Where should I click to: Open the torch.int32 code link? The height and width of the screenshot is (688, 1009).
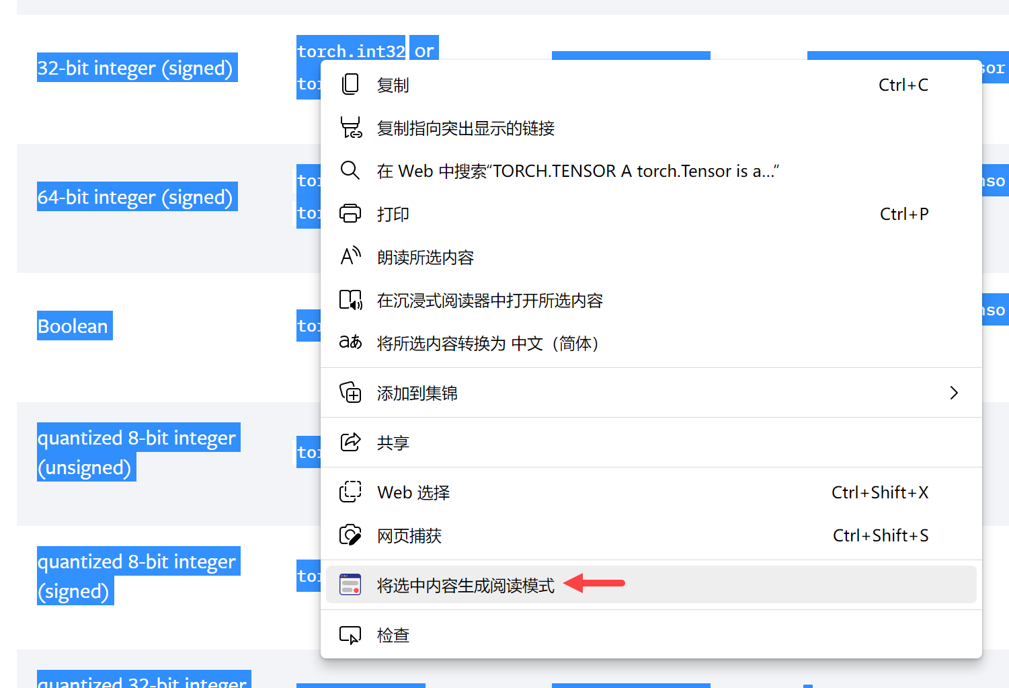[x=350, y=50]
